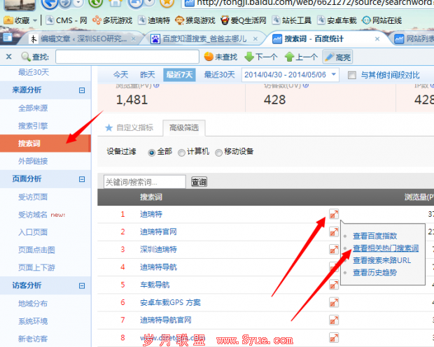Switch to 网站列表 tab

click(x=414, y=39)
